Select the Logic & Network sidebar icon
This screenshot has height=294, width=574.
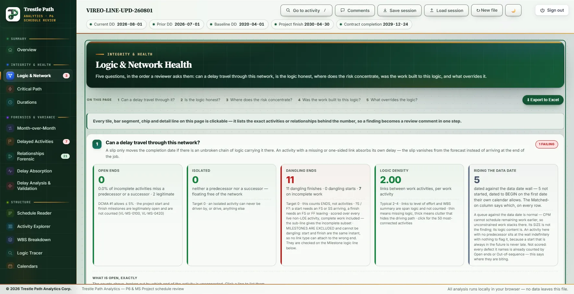pyautogui.click(x=10, y=76)
